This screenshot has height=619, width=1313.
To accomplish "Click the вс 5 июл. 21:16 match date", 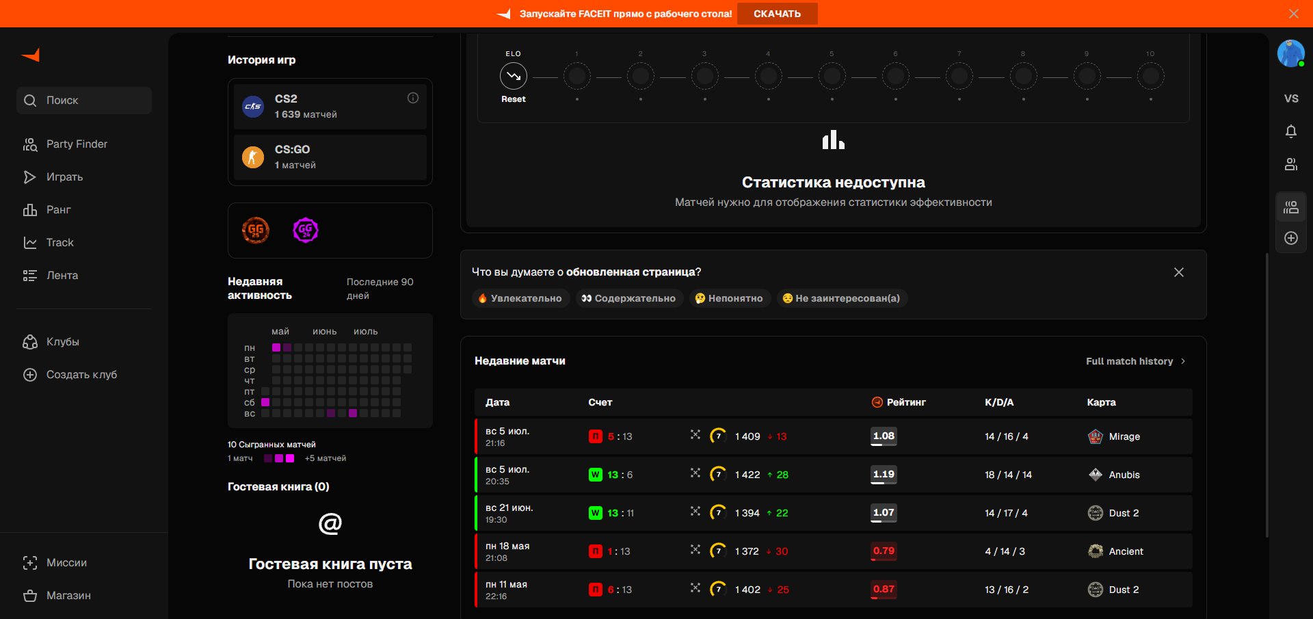I will [507, 437].
